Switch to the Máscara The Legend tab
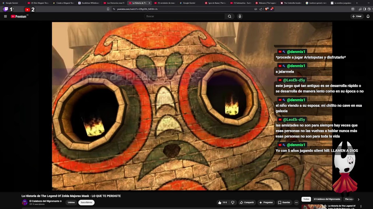The width and height of the screenshot is (373, 209). 266,3
